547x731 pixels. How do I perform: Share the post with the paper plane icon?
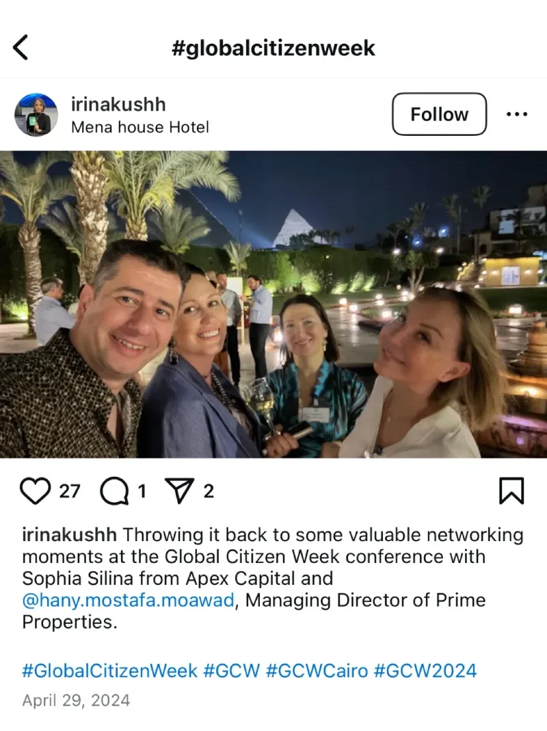(180, 491)
